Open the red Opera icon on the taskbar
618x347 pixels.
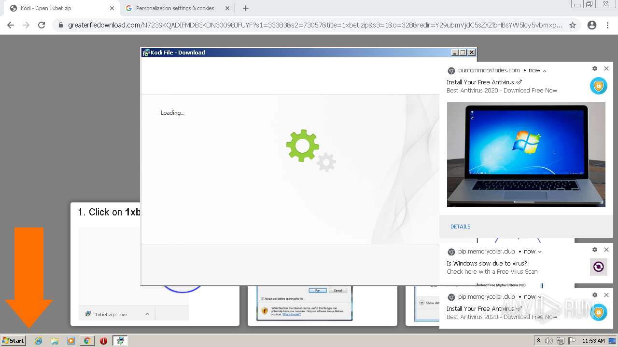[x=103, y=341]
